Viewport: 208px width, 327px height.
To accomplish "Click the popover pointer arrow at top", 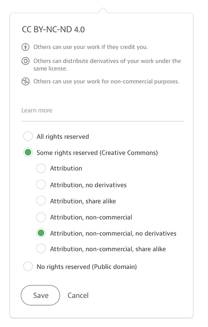I will [103, 10].
